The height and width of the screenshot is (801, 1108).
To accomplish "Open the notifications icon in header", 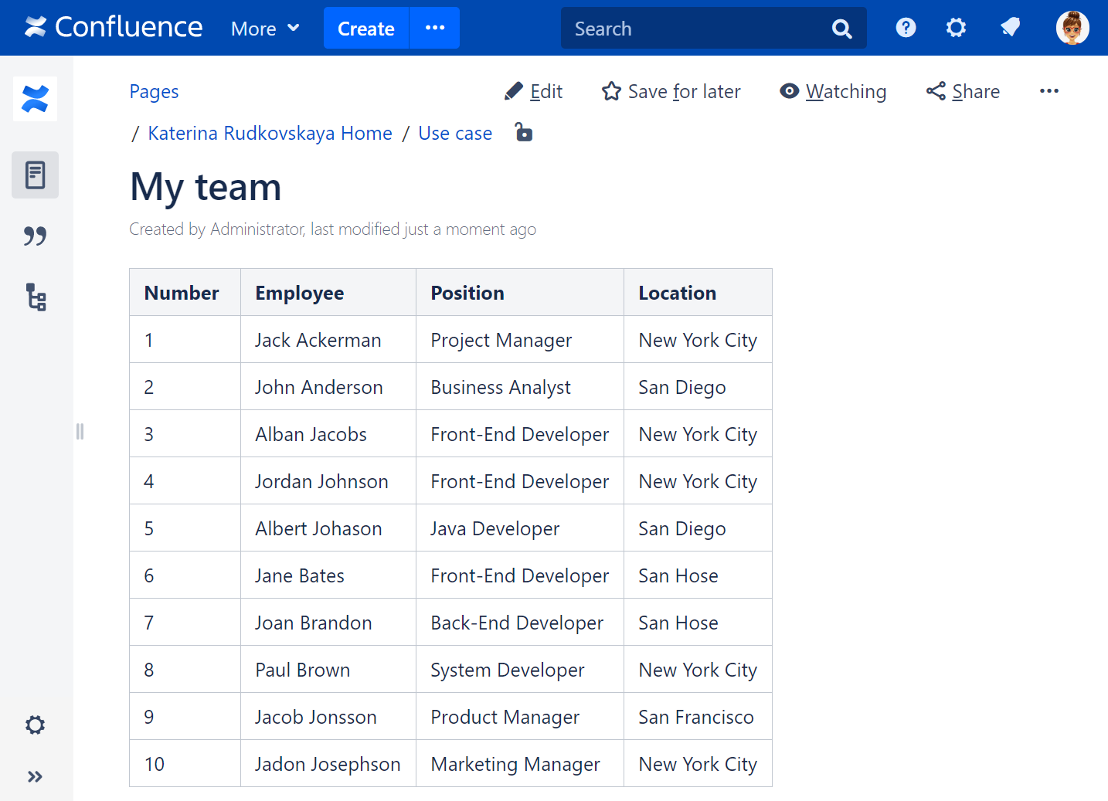I will [x=1010, y=29].
